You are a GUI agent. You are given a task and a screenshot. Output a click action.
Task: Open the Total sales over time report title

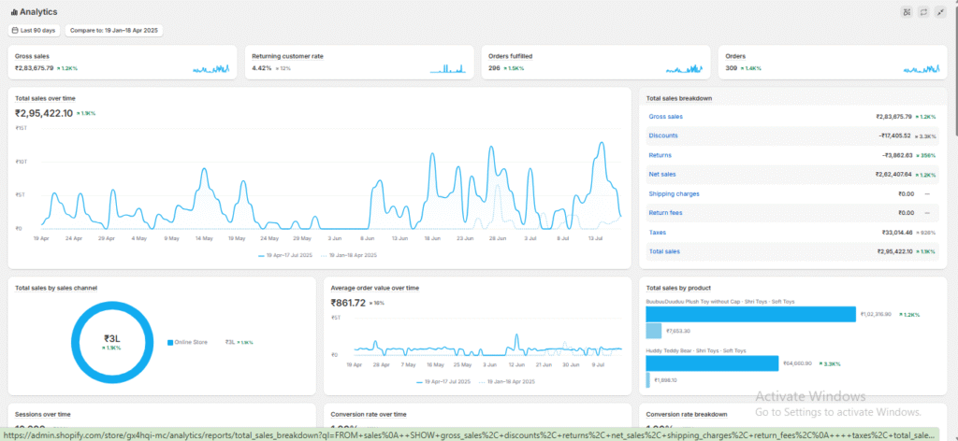[45, 98]
